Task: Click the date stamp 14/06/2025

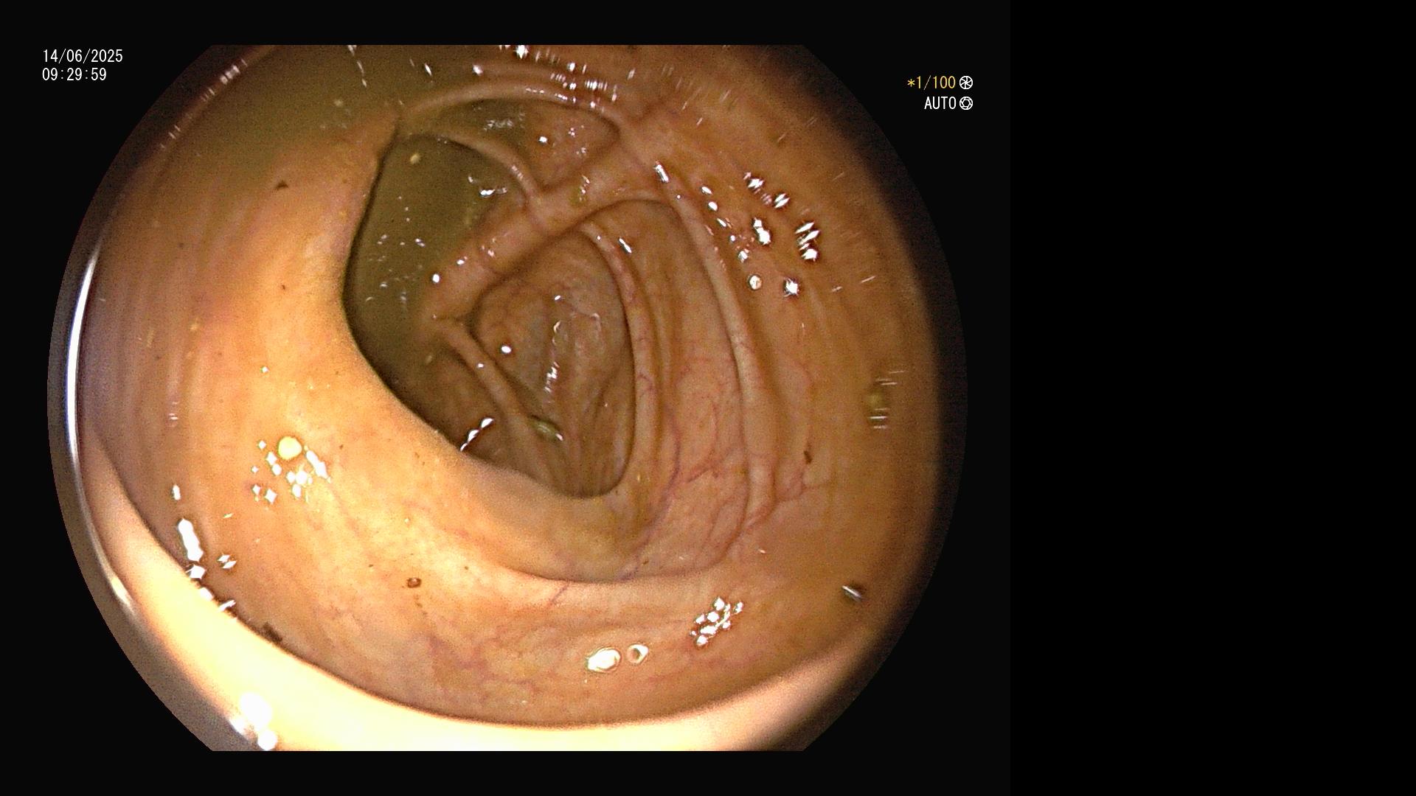Action: click(x=83, y=56)
